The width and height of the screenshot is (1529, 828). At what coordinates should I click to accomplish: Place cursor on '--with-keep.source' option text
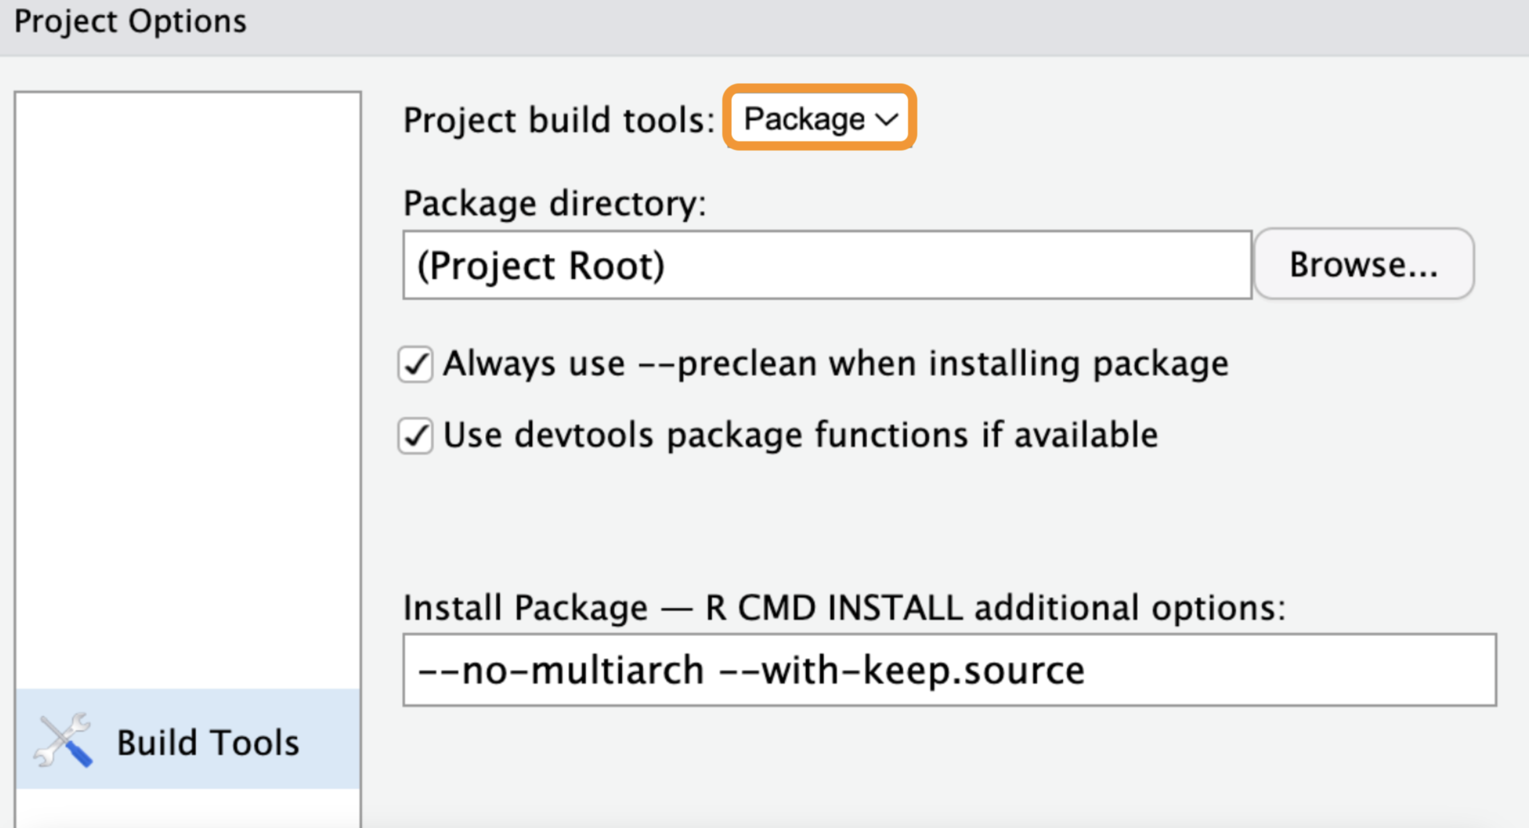coord(902,670)
